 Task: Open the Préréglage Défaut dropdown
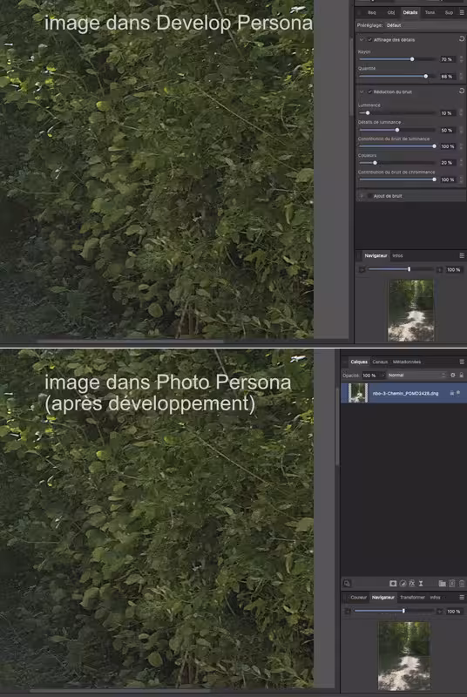click(x=425, y=25)
